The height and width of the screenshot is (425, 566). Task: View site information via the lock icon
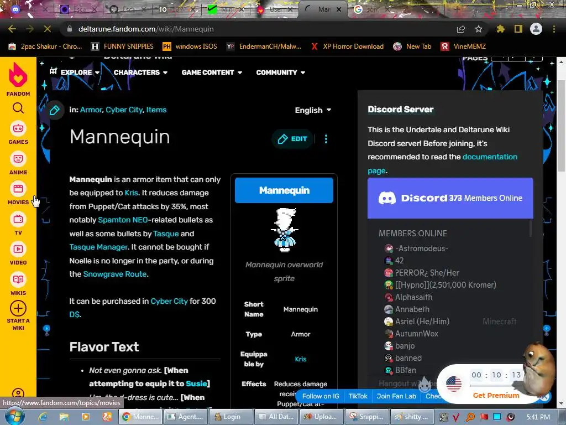pos(70,29)
